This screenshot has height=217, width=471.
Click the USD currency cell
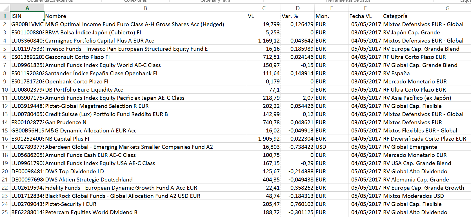[x=332, y=147]
